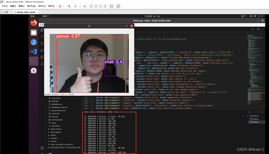
Task: Open input language 英 dropdown
Action: (243, 16)
